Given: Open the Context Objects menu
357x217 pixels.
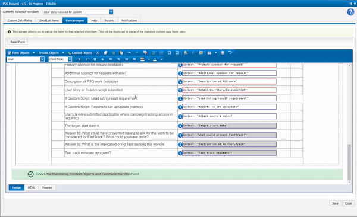Looking at the screenshot, I should click(80, 53).
